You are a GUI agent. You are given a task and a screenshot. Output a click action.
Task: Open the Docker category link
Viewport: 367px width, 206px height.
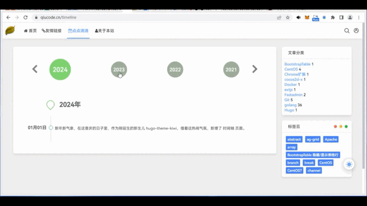(290, 84)
